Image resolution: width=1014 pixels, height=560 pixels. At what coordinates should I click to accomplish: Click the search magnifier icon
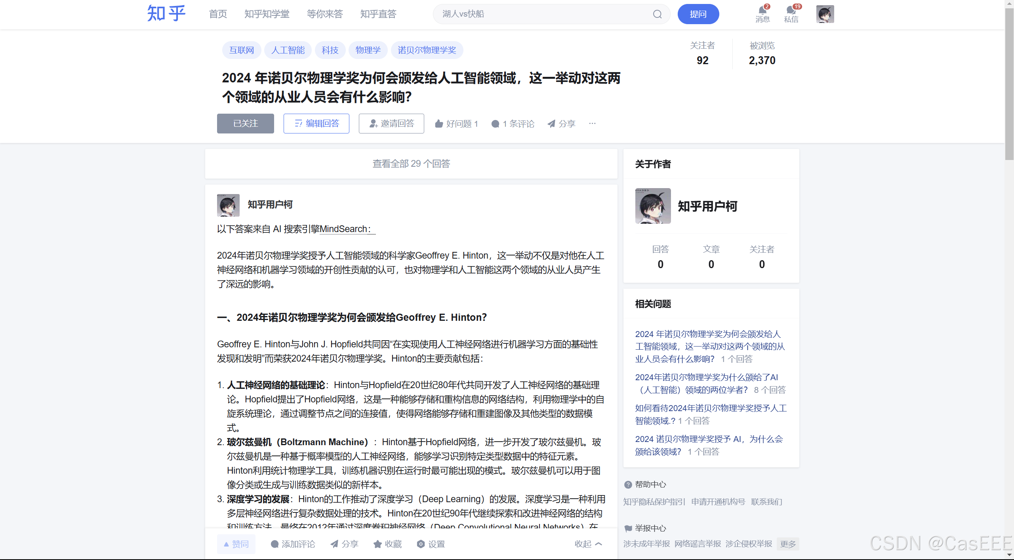click(657, 14)
